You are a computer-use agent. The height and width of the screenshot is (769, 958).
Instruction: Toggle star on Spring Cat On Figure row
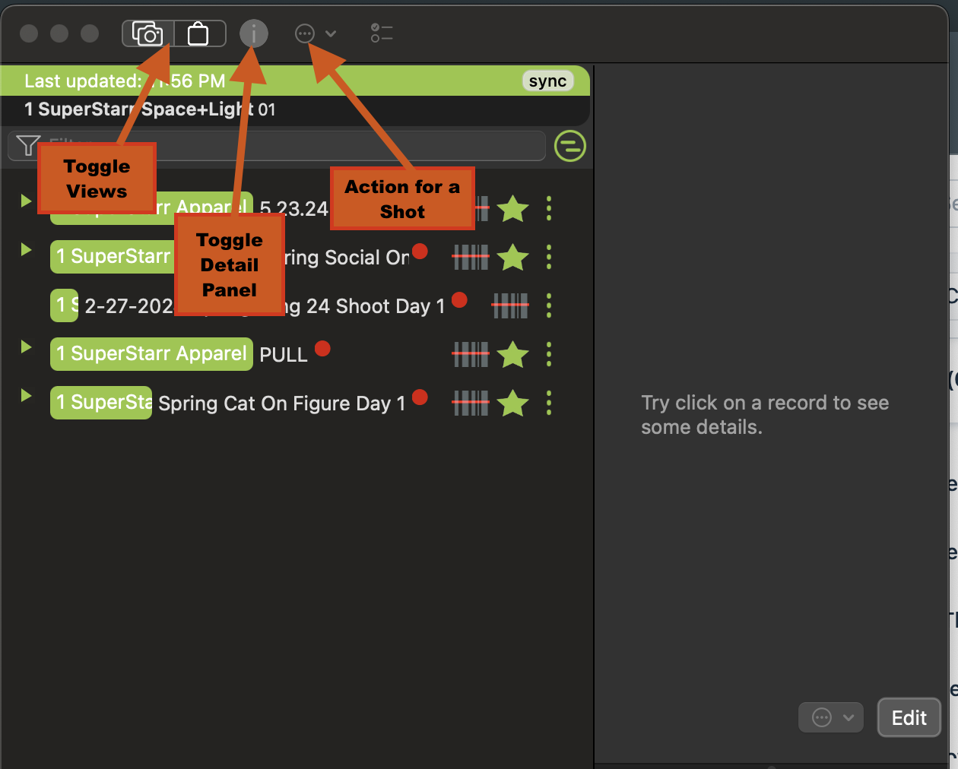click(x=513, y=403)
